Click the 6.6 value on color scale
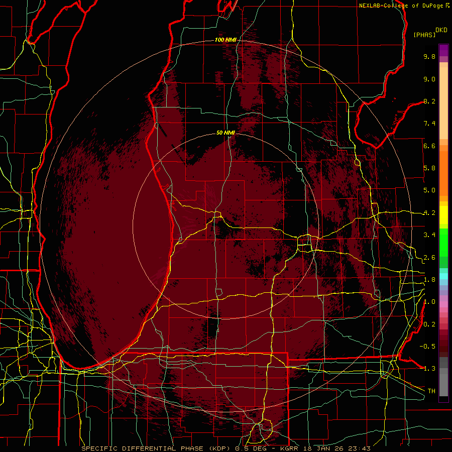The image size is (452, 452). coord(429,146)
